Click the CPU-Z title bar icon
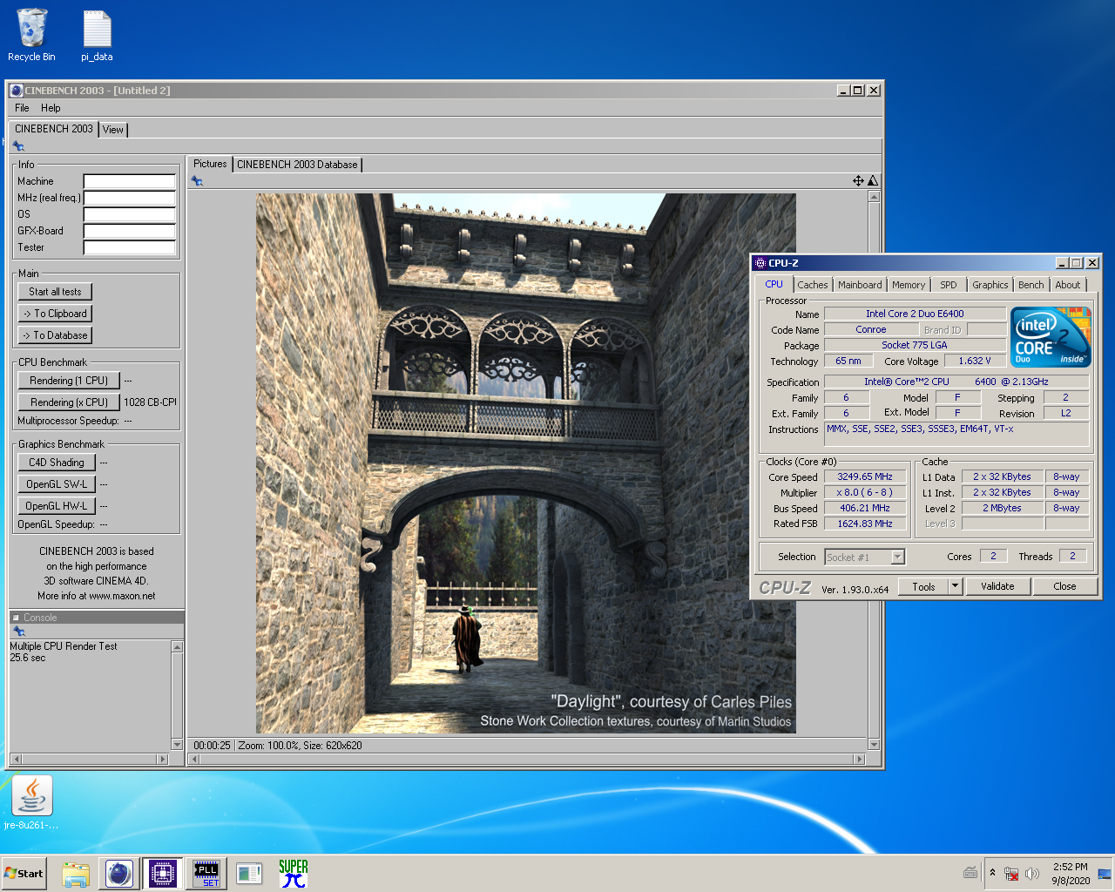Screen dimensions: 1115x892 click(760, 263)
